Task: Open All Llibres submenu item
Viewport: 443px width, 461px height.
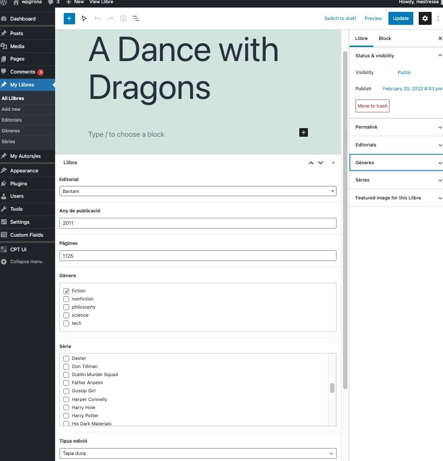Action: click(x=12, y=98)
